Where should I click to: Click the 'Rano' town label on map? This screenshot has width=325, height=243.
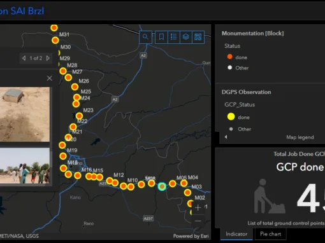89,223
